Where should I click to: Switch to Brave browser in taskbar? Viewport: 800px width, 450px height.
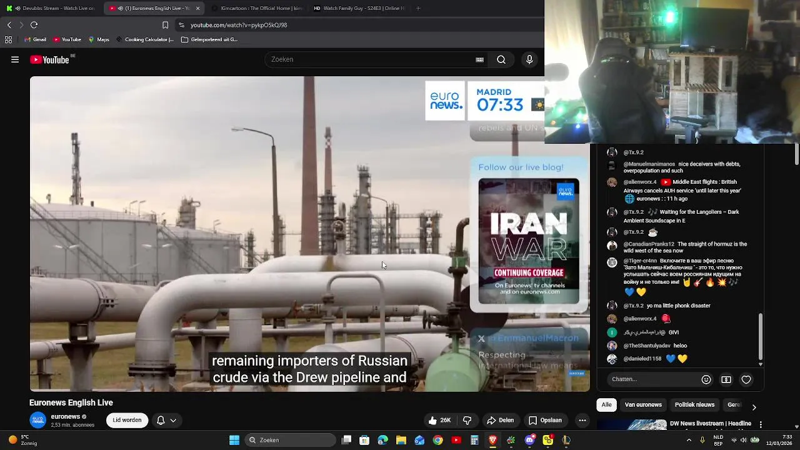492,440
